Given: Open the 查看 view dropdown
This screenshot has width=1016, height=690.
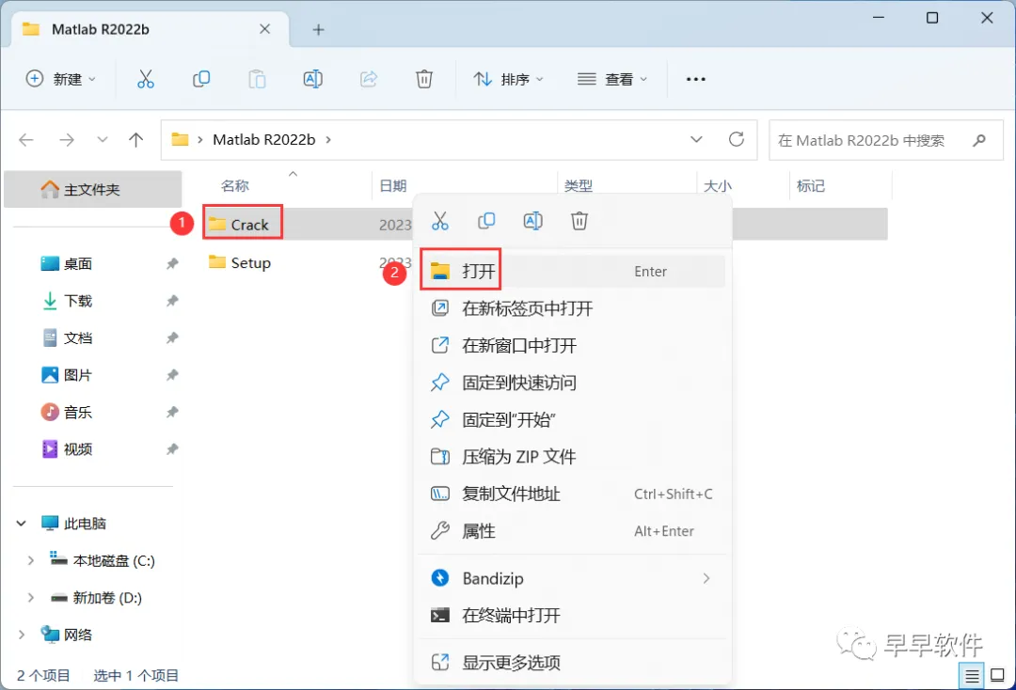Looking at the screenshot, I should pyautogui.click(x=612, y=79).
